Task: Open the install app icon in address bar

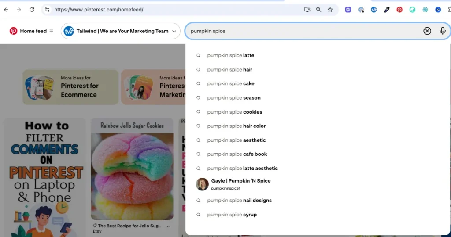Action: click(307, 10)
